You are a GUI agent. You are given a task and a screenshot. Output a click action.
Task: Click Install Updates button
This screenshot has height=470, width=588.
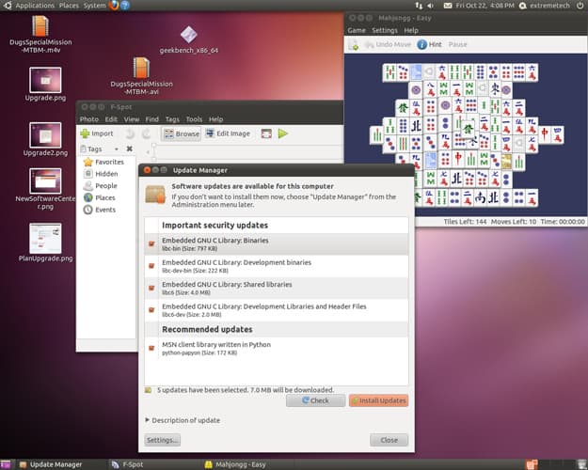(378, 400)
